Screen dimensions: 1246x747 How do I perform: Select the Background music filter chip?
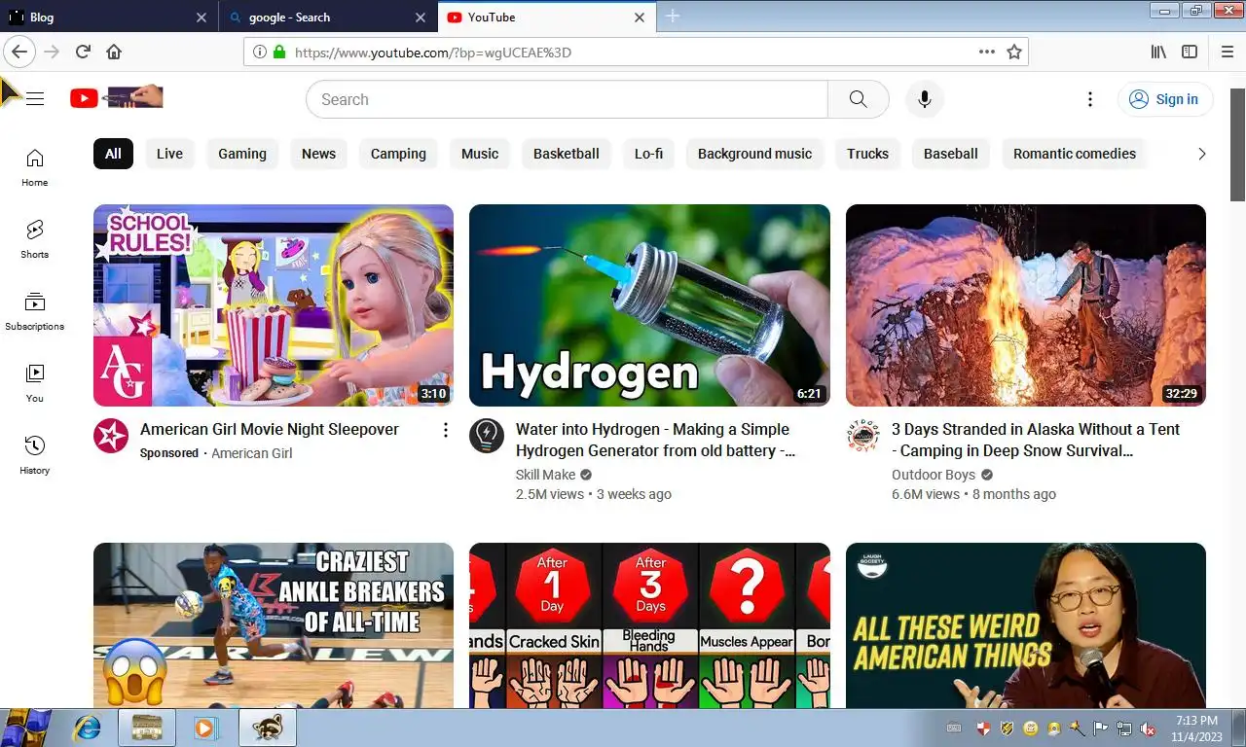click(754, 154)
